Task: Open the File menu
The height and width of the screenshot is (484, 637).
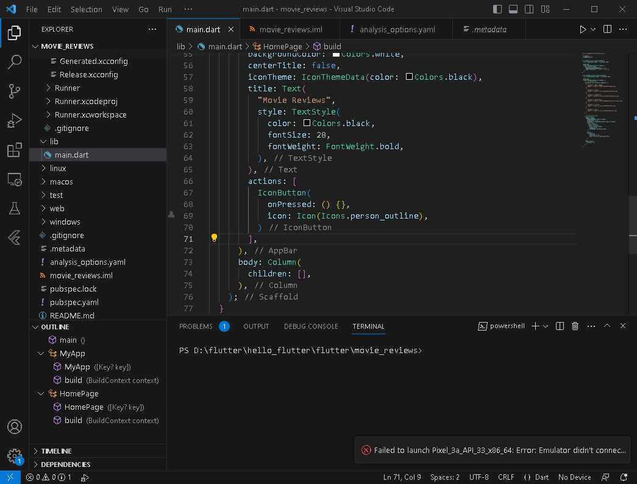Action: pos(32,9)
